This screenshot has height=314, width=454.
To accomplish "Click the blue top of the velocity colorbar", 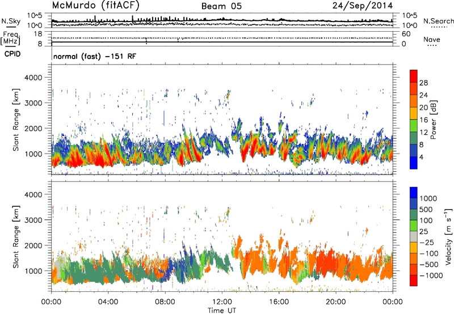I will coord(414,192).
